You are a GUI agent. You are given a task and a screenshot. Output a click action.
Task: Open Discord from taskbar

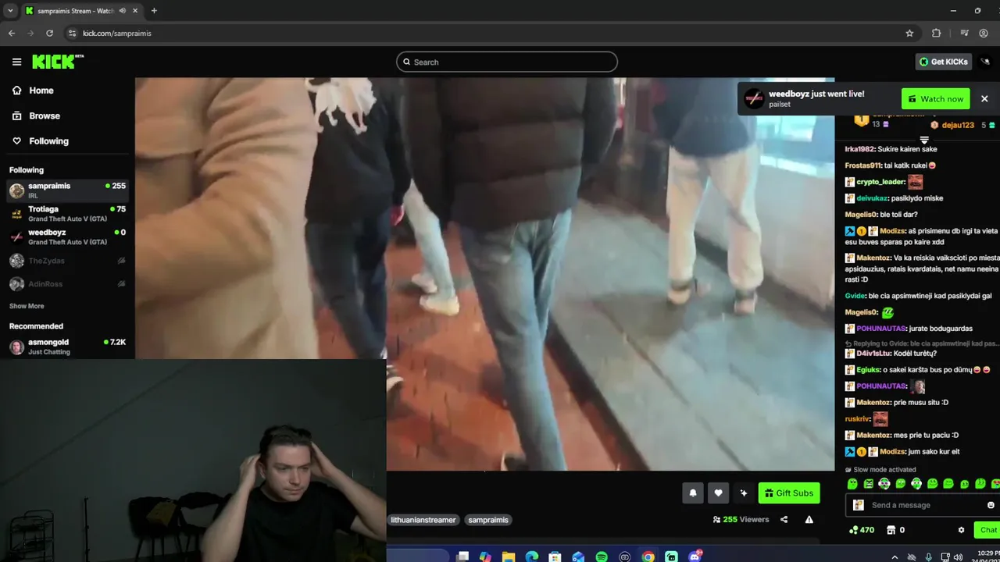pyautogui.click(x=695, y=557)
